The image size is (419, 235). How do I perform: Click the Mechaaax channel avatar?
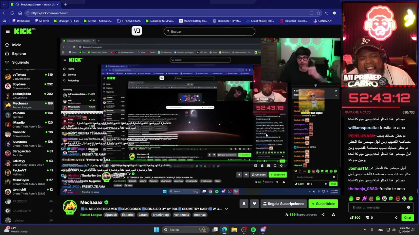coord(70,206)
